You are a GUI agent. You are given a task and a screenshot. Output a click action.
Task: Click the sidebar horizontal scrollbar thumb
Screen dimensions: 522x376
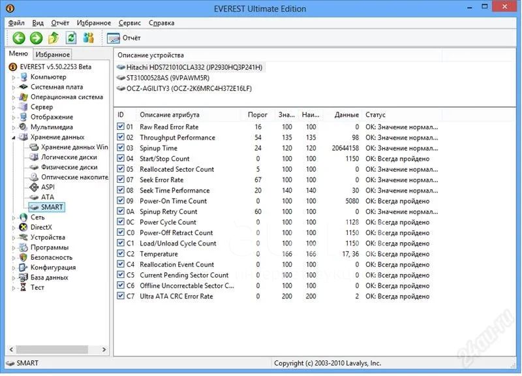coord(52,349)
